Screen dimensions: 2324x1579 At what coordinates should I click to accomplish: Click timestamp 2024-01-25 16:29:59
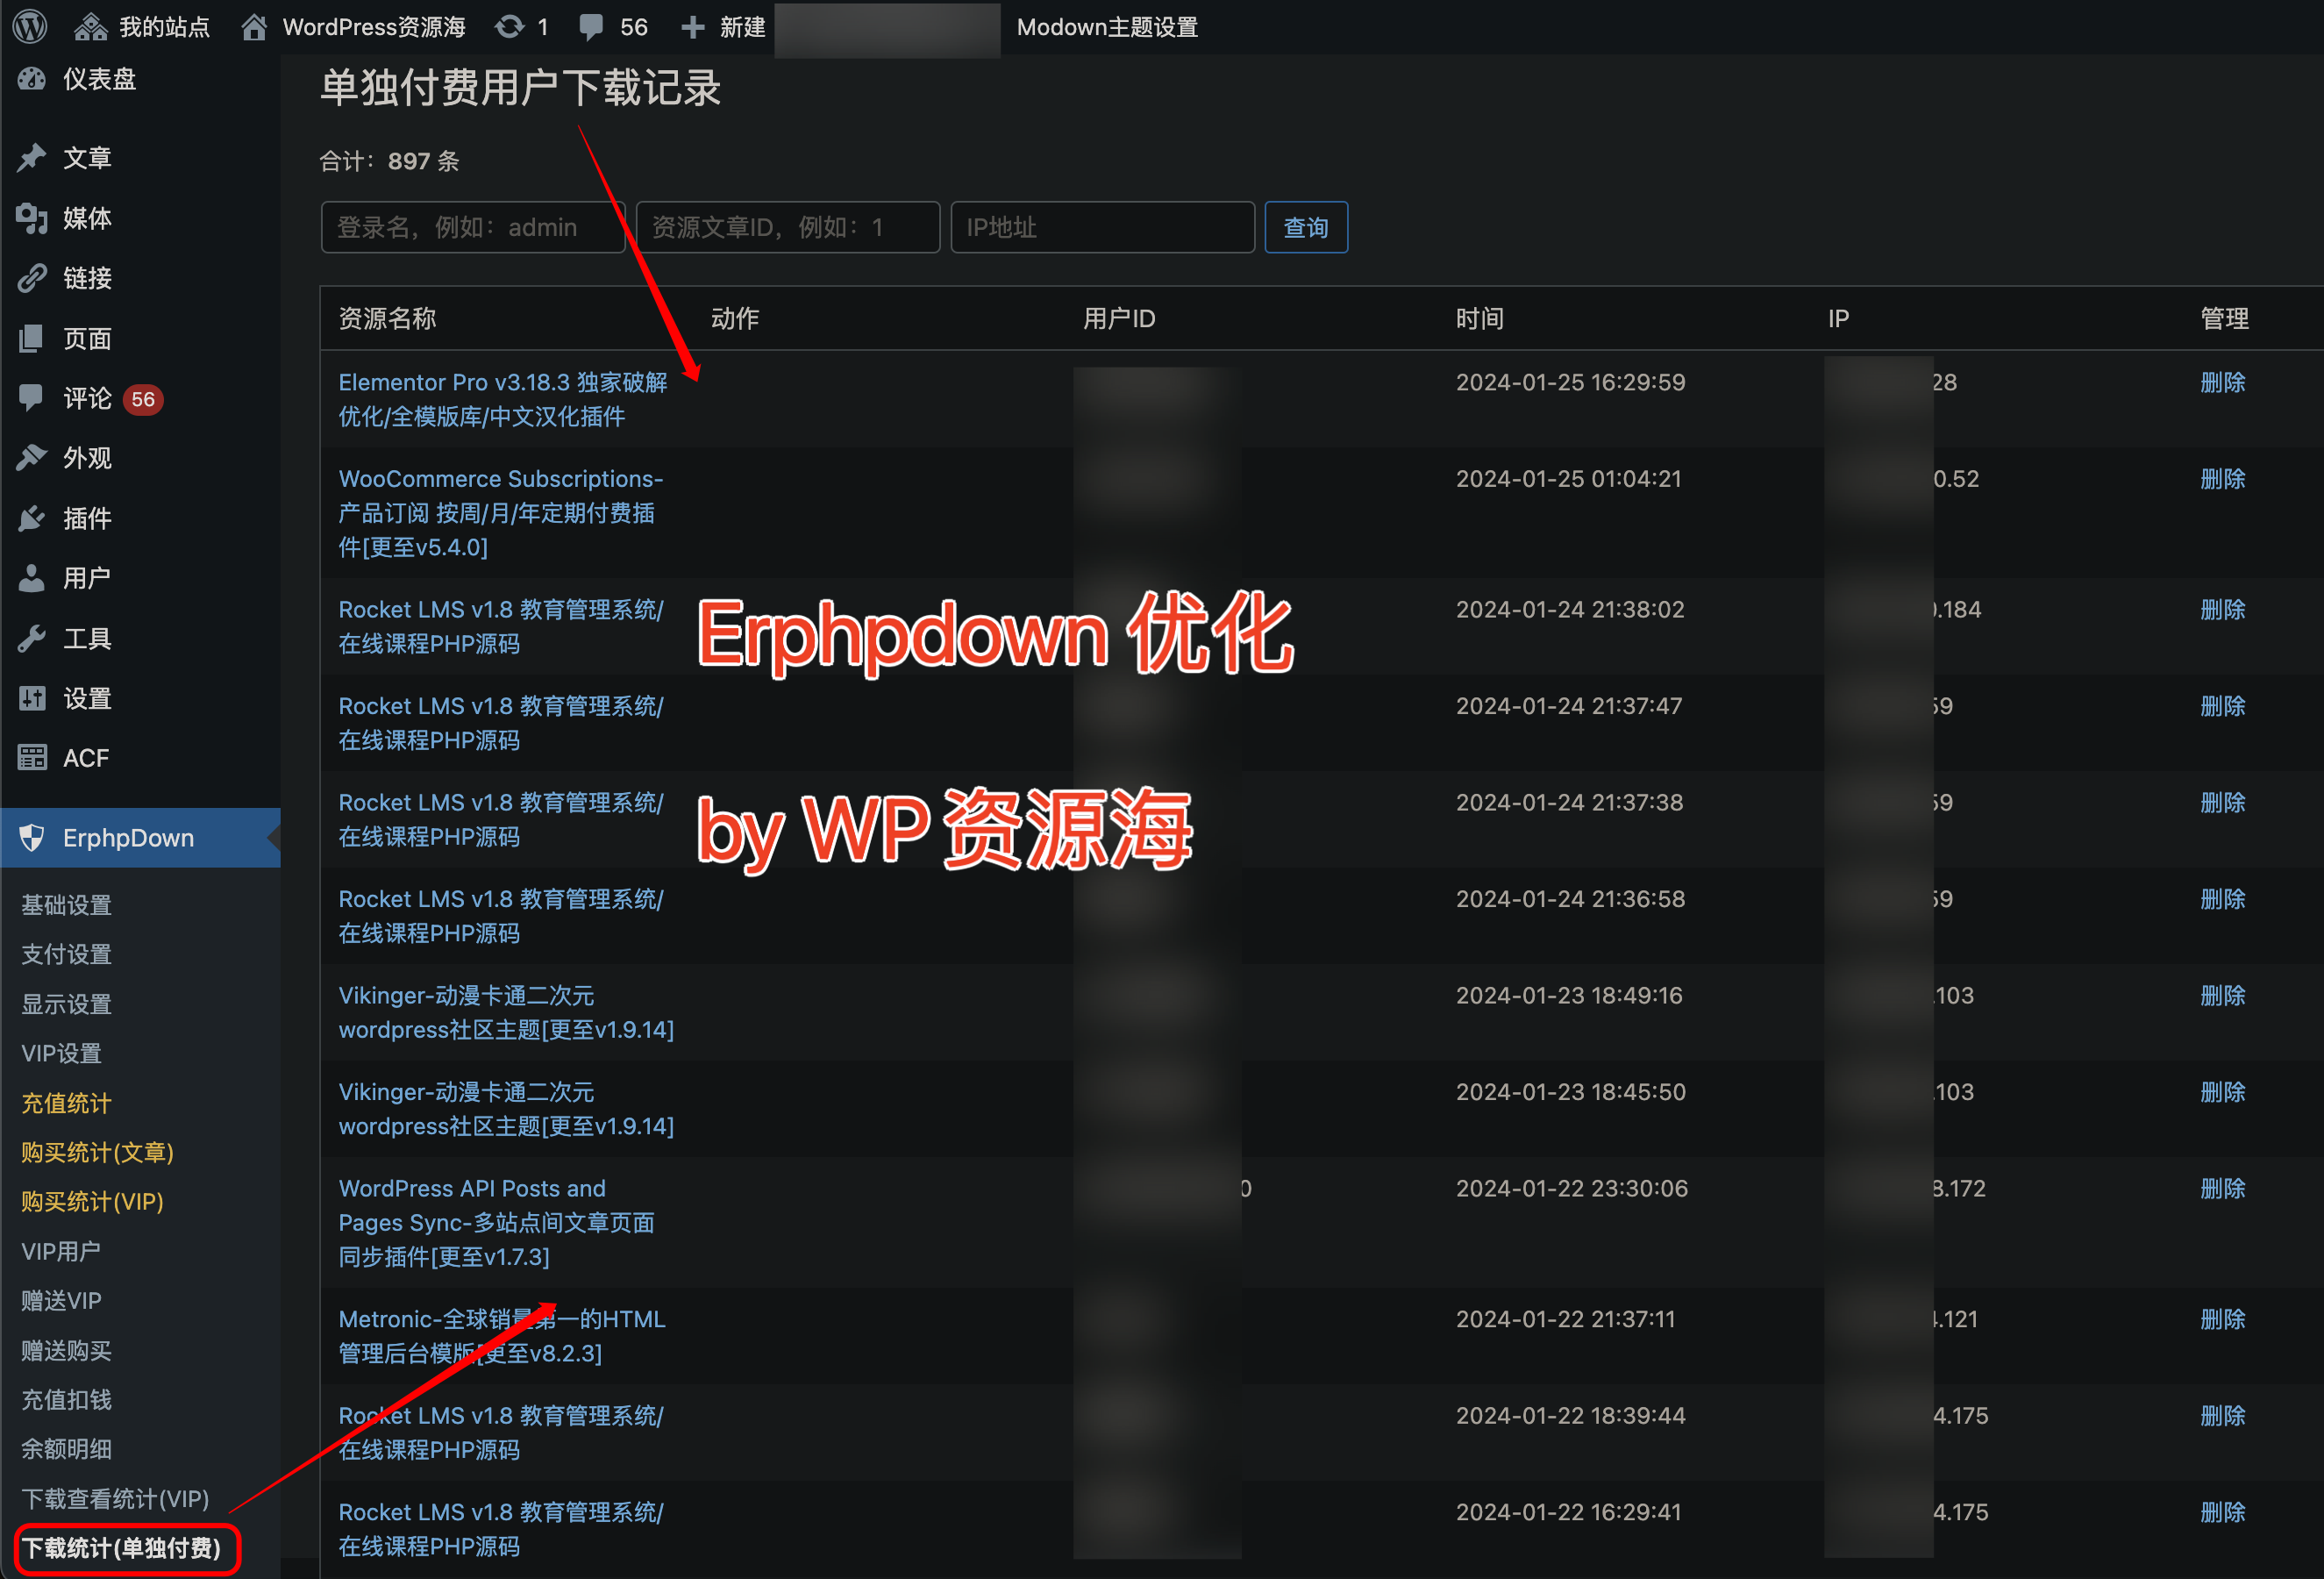click(x=1570, y=382)
